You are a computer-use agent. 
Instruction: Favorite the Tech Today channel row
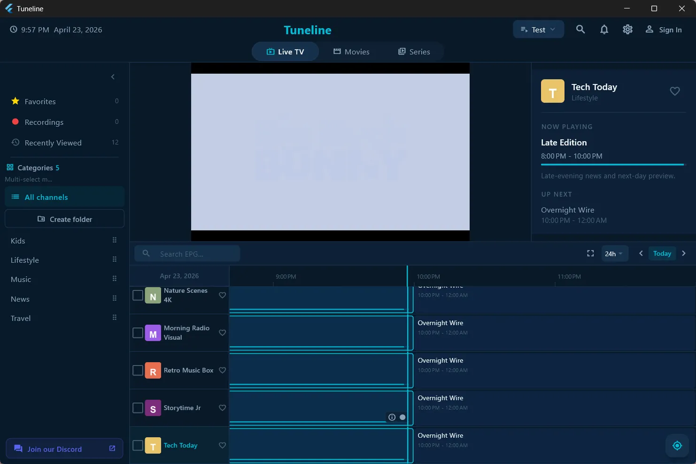click(223, 445)
